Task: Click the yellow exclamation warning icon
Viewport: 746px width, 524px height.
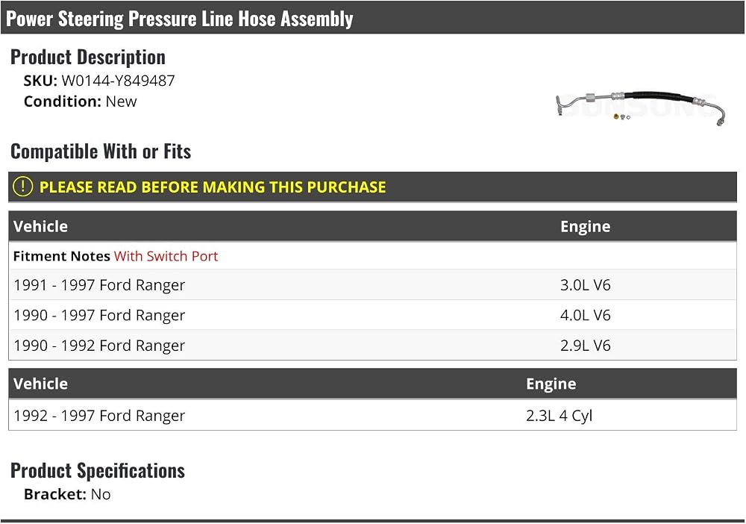Action: (x=22, y=187)
